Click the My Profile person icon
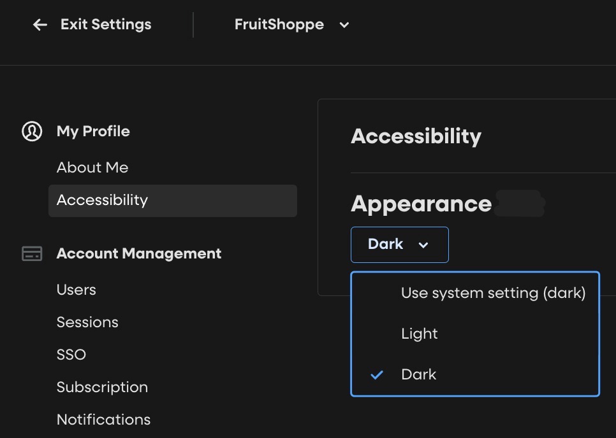616x438 pixels. click(32, 131)
